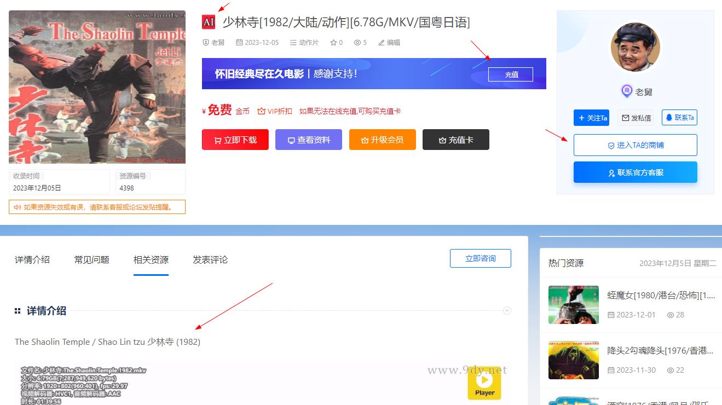Viewport: 722px width, 405px height.
Task: Click the author icon next to 老舅
Action: coord(206,43)
